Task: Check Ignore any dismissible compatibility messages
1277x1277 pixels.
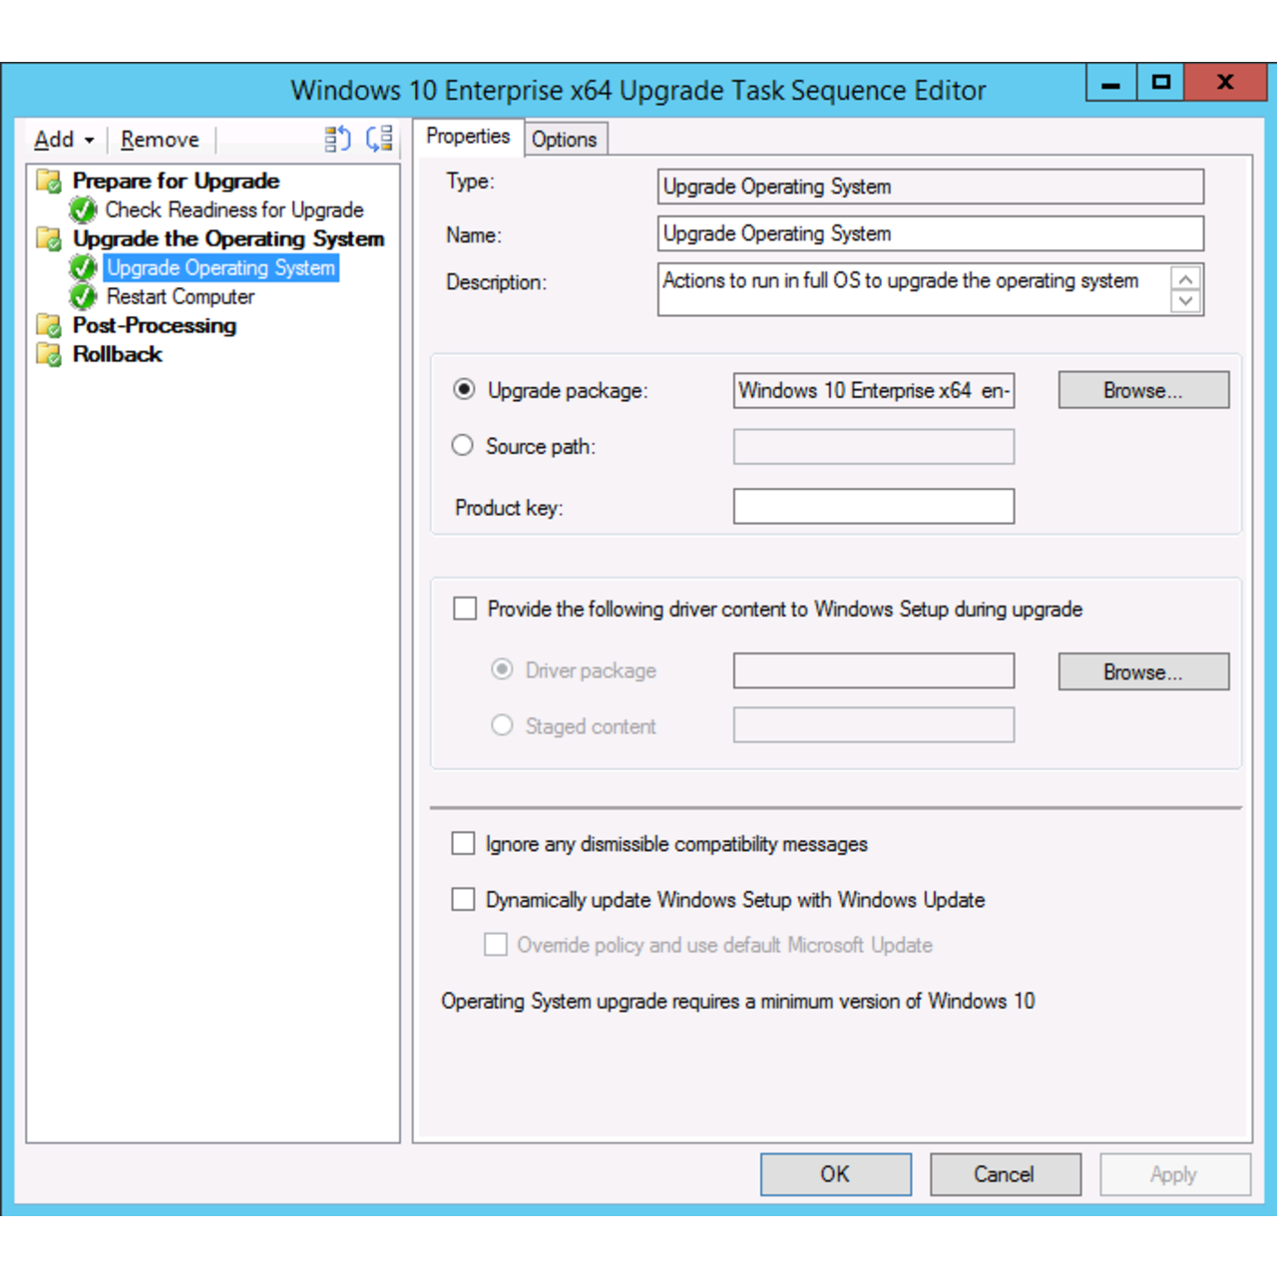Action: (x=463, y=844)
